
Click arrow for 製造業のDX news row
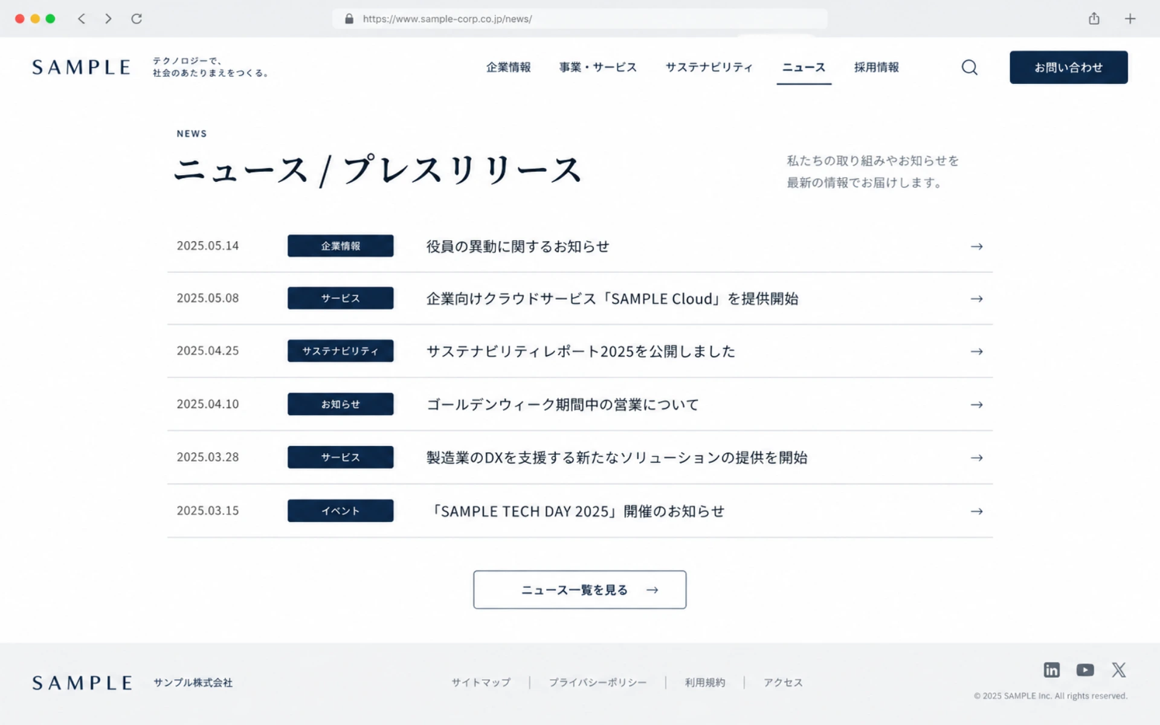click(977, 458)
